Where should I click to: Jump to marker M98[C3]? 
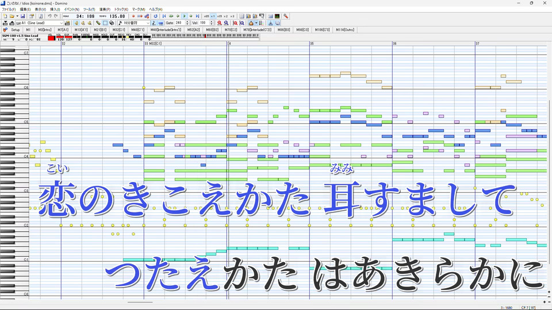tap(302, 30)
